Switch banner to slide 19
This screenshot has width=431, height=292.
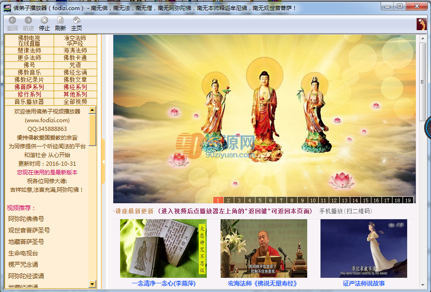pos(408,200)
